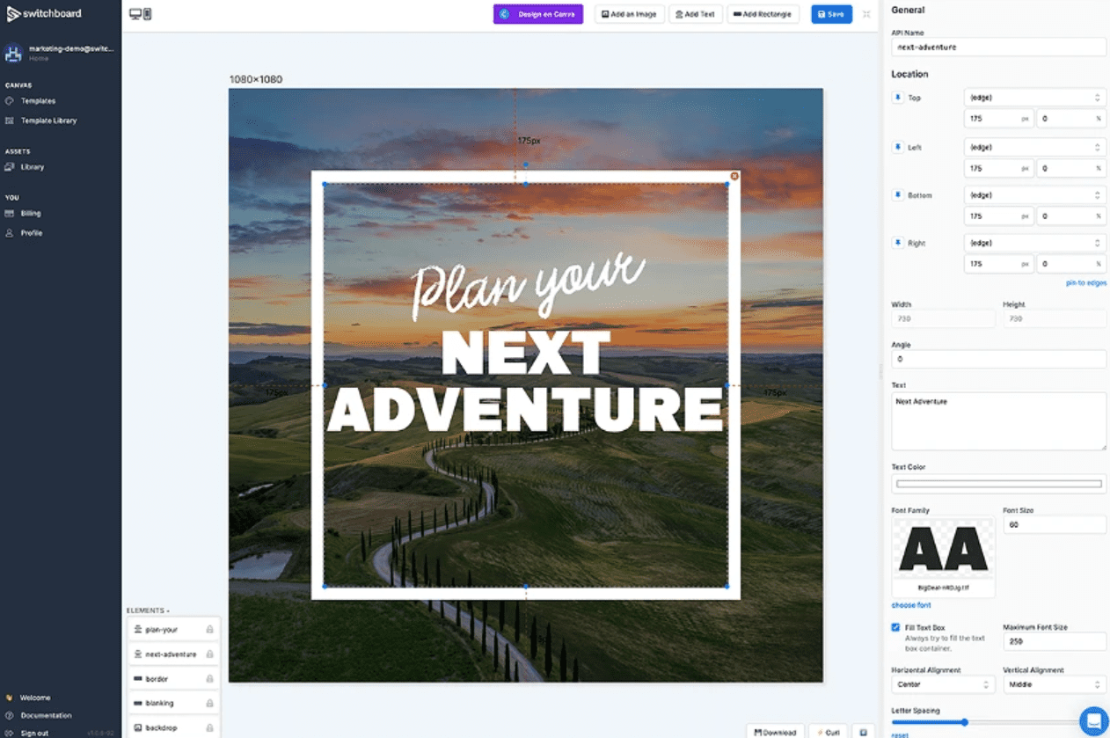Uncheck the Fill Text Box checkbox
Viewport: 1110px width, 738px height.
coord(895,628)
